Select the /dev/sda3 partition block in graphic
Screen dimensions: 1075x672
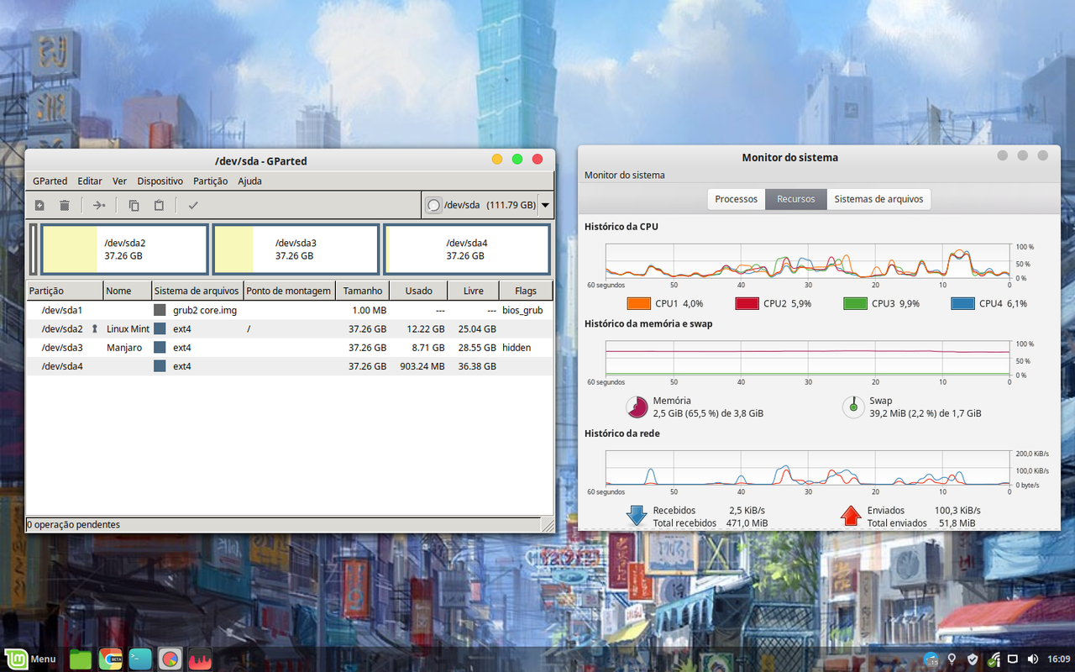coord(296,249)
